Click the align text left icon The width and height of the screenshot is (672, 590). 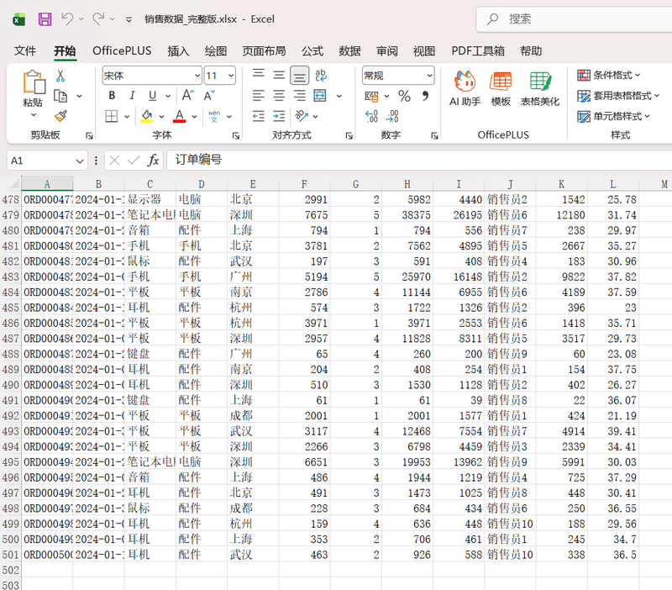point(259,95)
